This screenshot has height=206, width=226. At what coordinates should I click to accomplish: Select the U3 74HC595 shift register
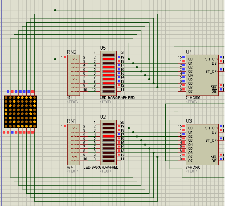pyautogui.click(x=202, y=144)
